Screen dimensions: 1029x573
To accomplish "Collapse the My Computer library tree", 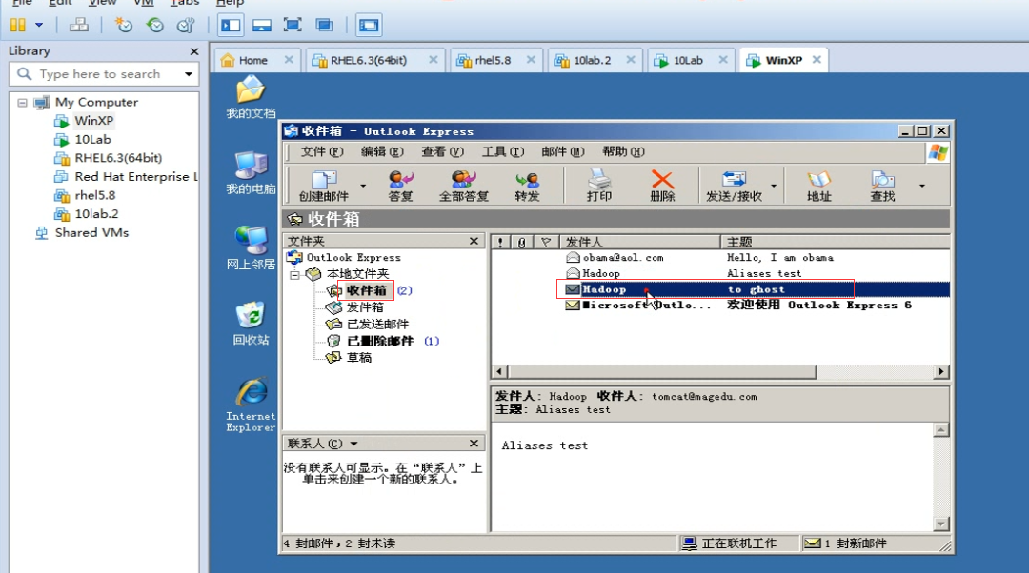I will pos(22,102).
